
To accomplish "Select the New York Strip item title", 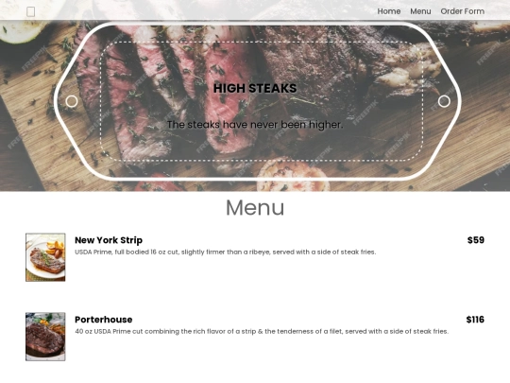I will [109, 240].
